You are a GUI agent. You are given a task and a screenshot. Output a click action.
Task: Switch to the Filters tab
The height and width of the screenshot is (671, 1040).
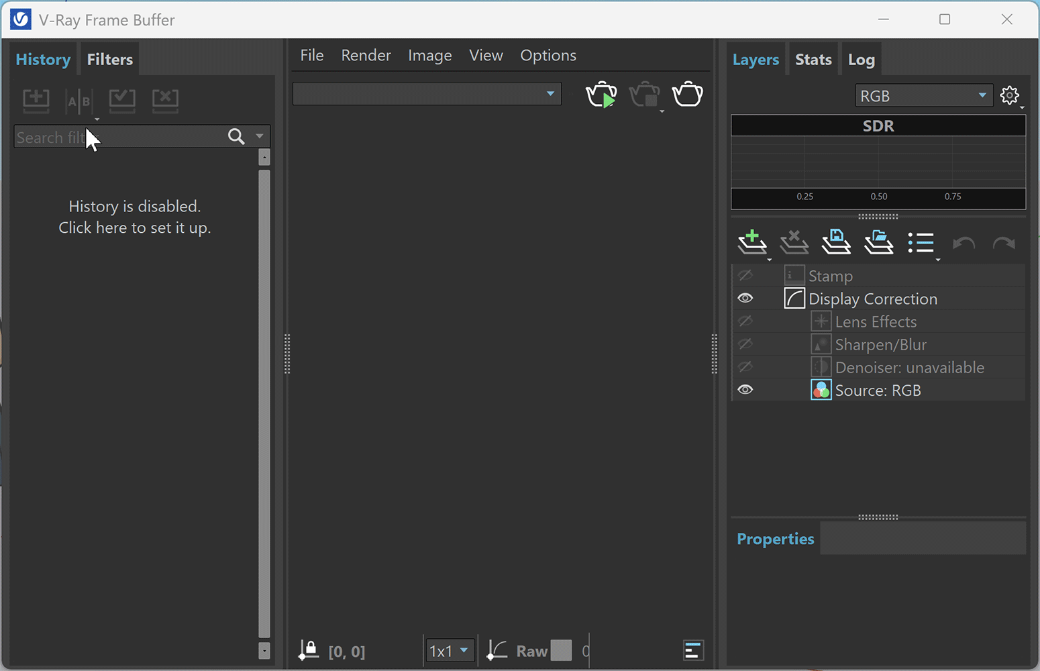pos(109,59)
